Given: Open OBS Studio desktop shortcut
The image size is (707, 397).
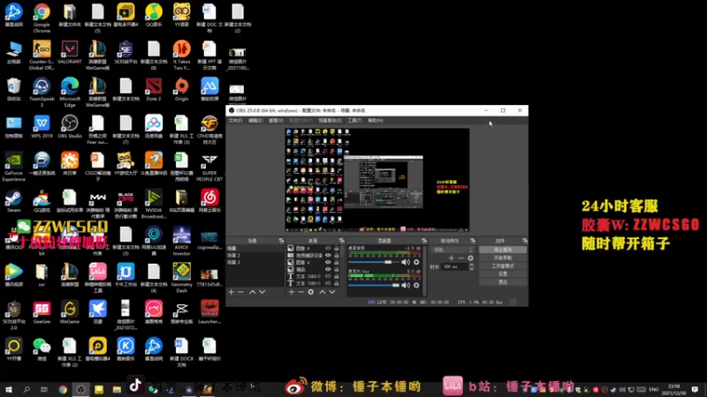Looking at the screenshot, I should 70,126.
